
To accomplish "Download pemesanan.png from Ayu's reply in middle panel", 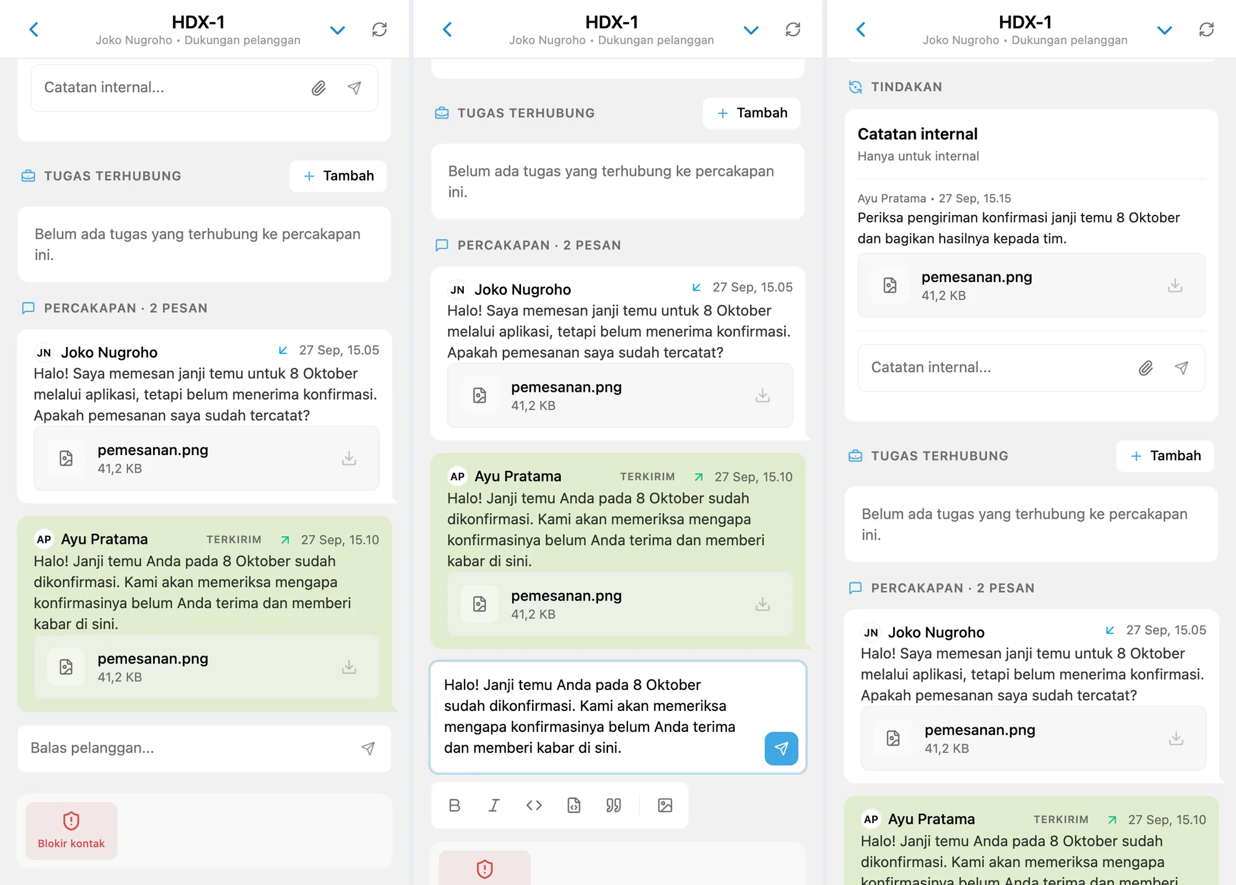I will pyautogui.click(x=763, y=604).
